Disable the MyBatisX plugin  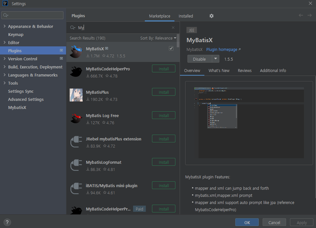pos(199,59)
